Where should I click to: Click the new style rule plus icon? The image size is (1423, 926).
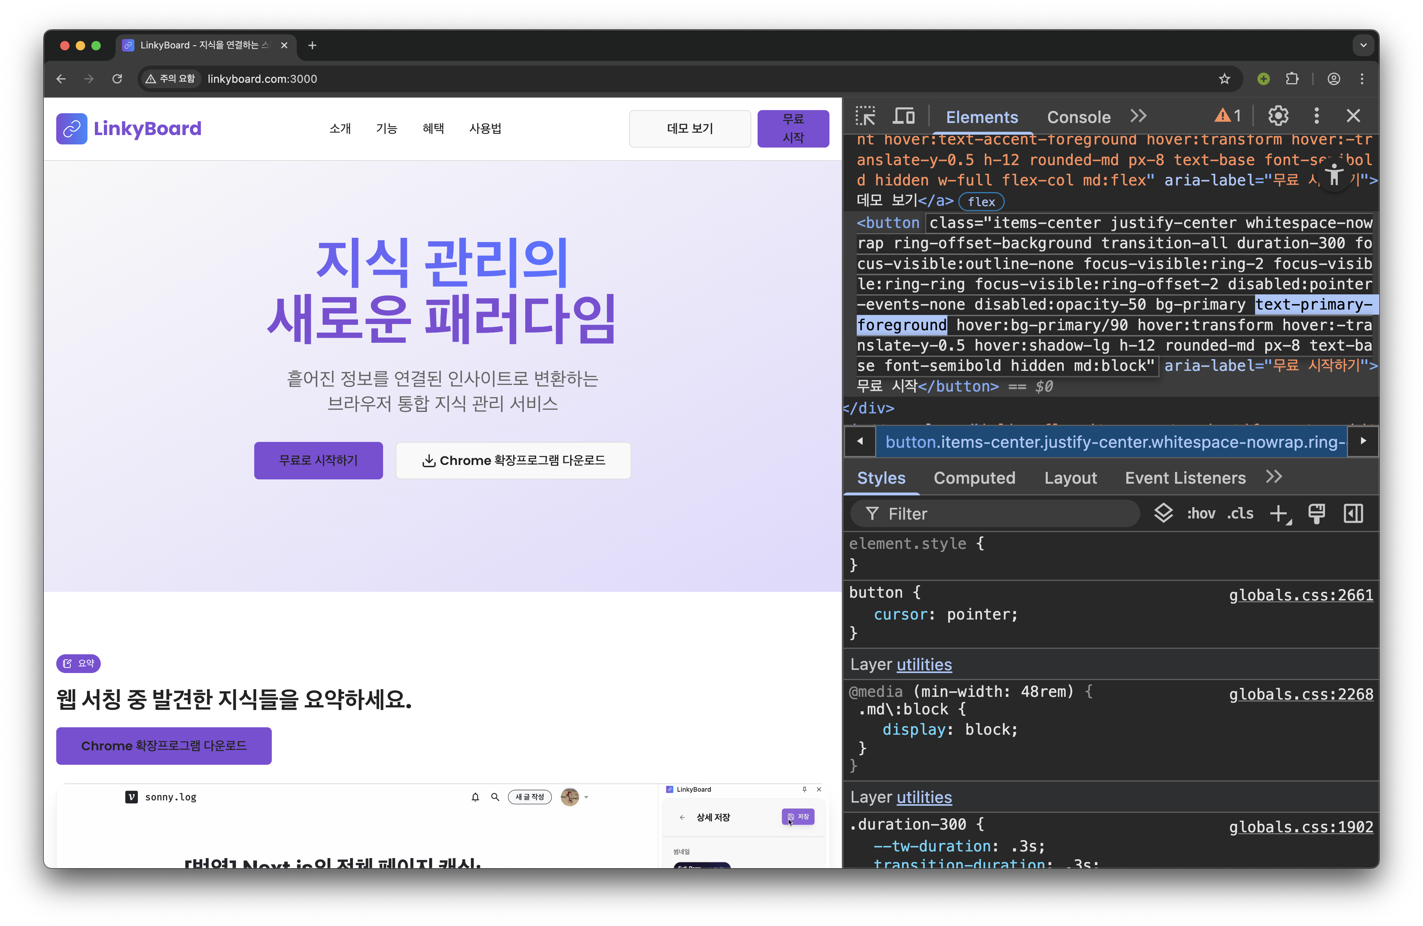point(1279,513)
